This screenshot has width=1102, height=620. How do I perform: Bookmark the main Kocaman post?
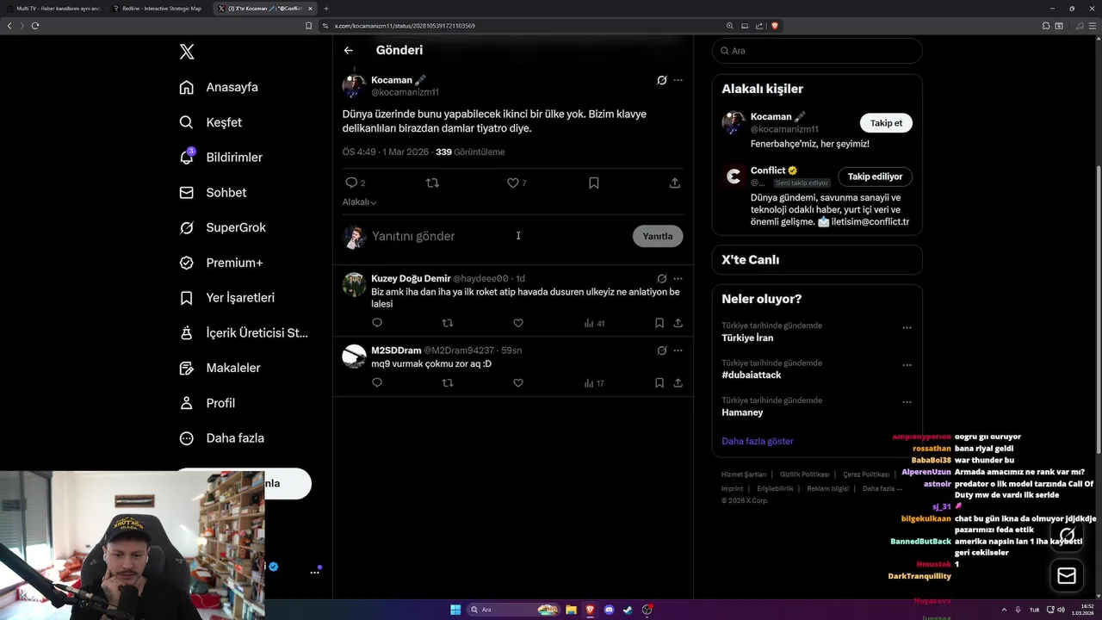click(x=593, y=183)
